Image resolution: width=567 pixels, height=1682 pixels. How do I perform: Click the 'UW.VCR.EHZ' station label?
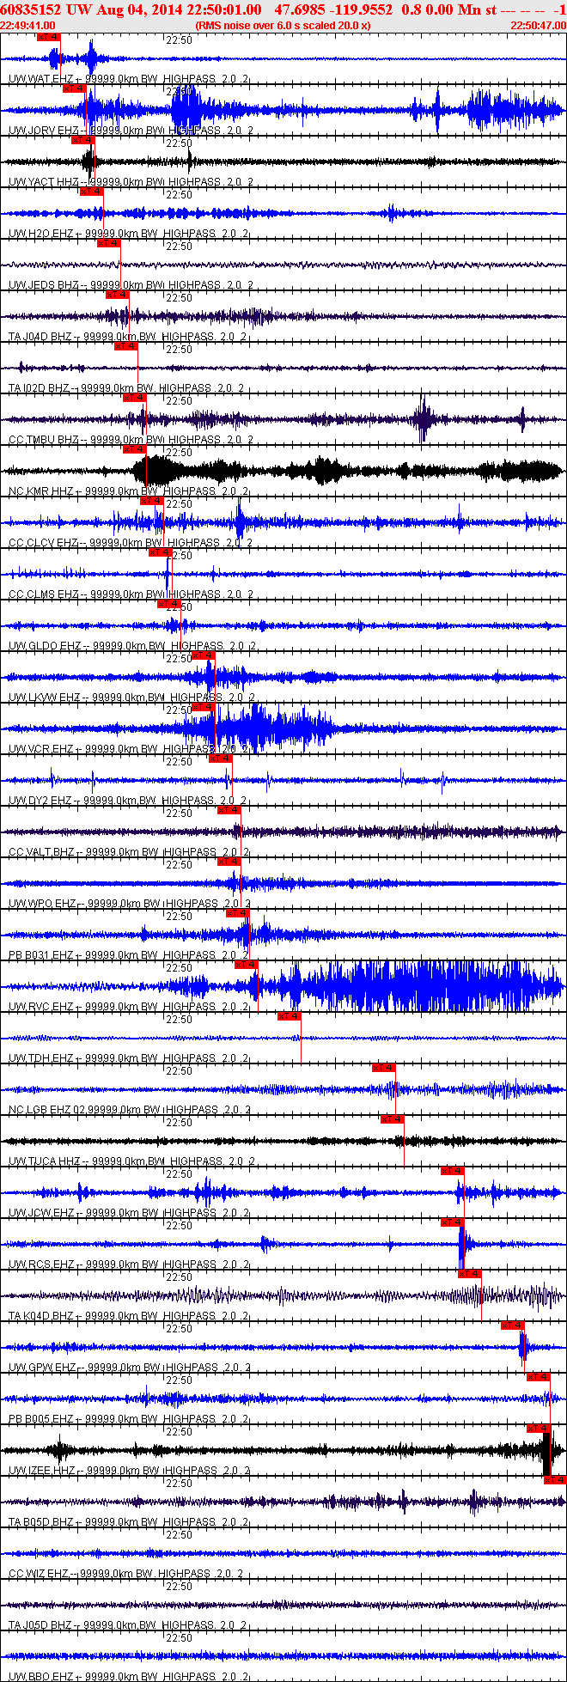pyautogui.click(x=40, y=749)
